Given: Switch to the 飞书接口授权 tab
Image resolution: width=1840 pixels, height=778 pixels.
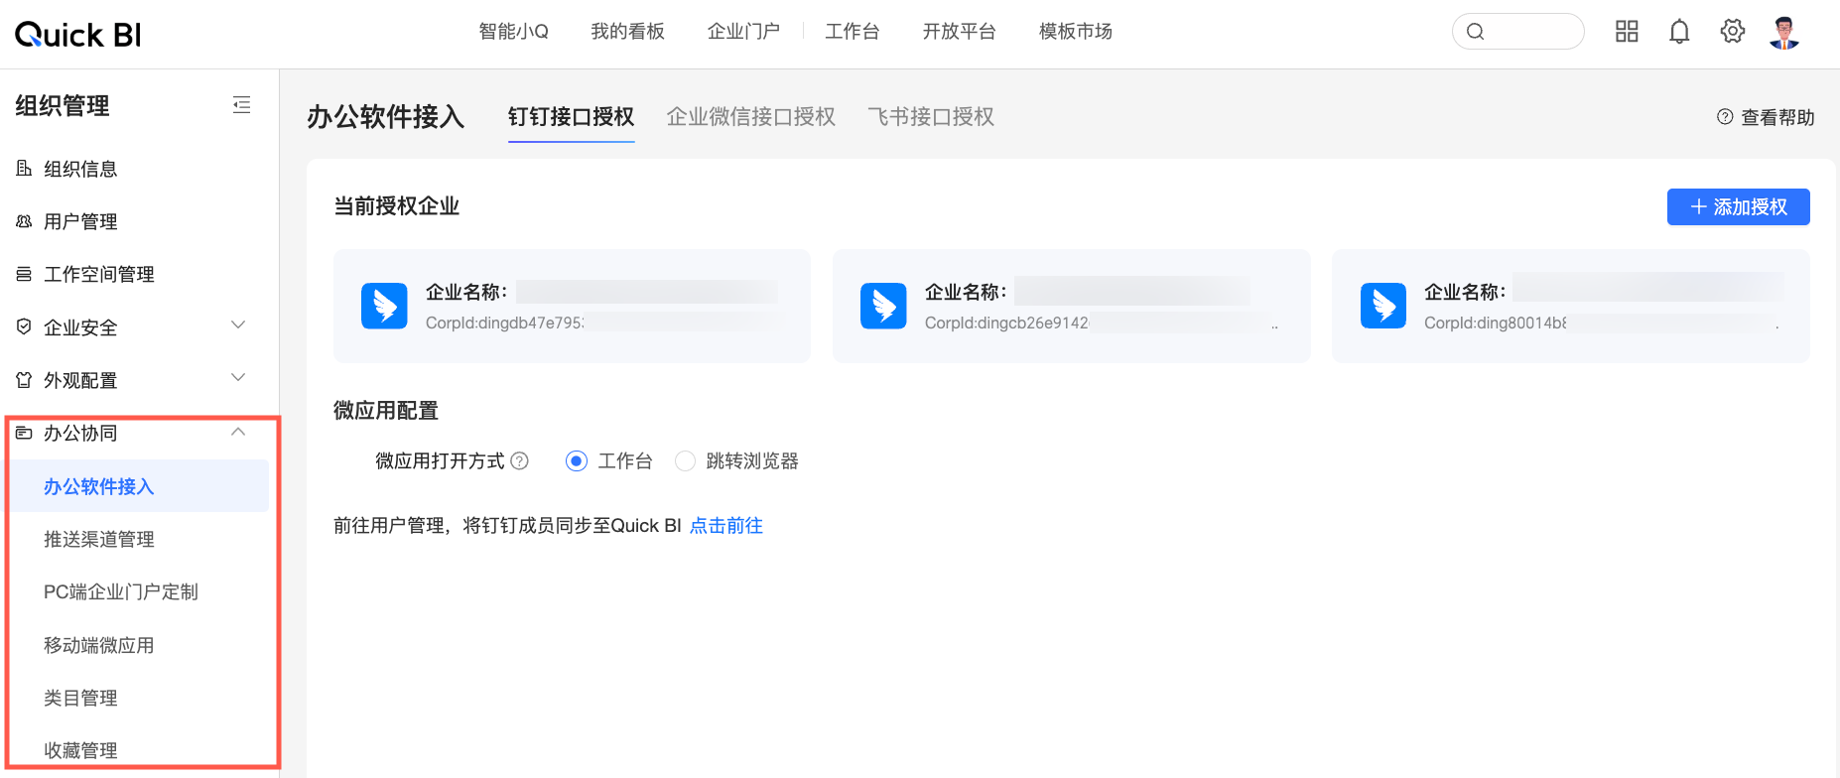Looking at the screenshot, I should click(x=931, y=117).
